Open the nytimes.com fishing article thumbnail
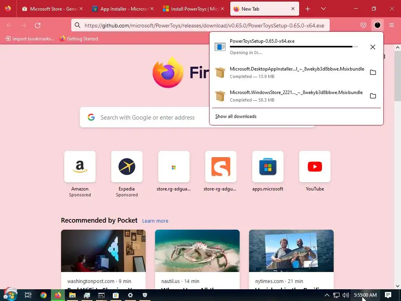Screen dimensions: 401x301 291,251
